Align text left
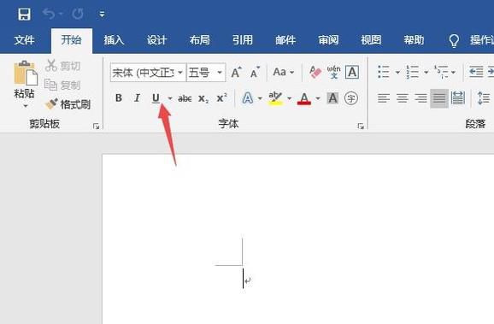The width and height of the screenshot is (494, 324). (x=384, y=98)
